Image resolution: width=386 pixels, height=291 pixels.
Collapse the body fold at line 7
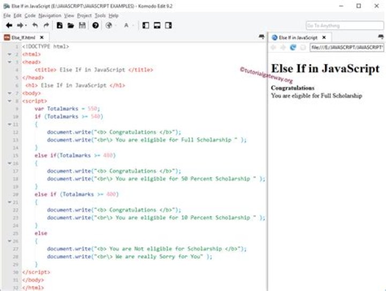pos(10,93)
